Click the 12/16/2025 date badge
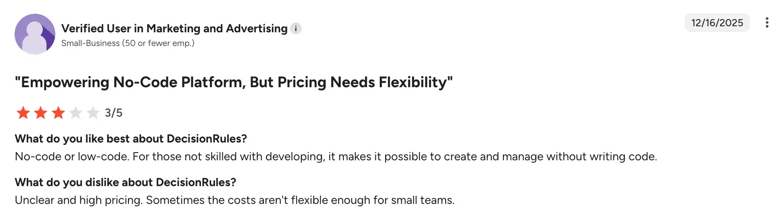 click(717, 23)
